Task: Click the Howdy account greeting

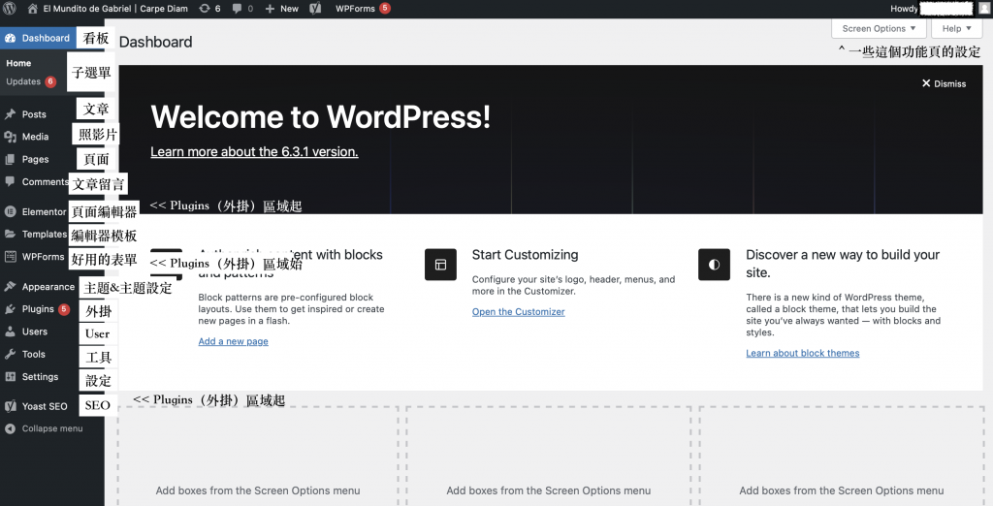Action: pyautogui.click(x=904, y=9)
